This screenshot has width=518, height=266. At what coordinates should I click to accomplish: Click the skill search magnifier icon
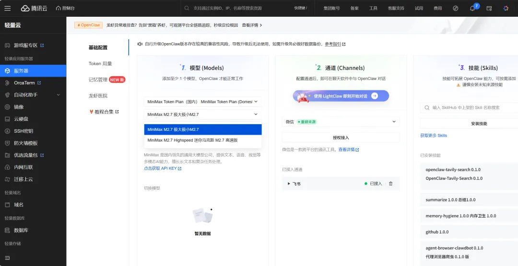[427, 107]
